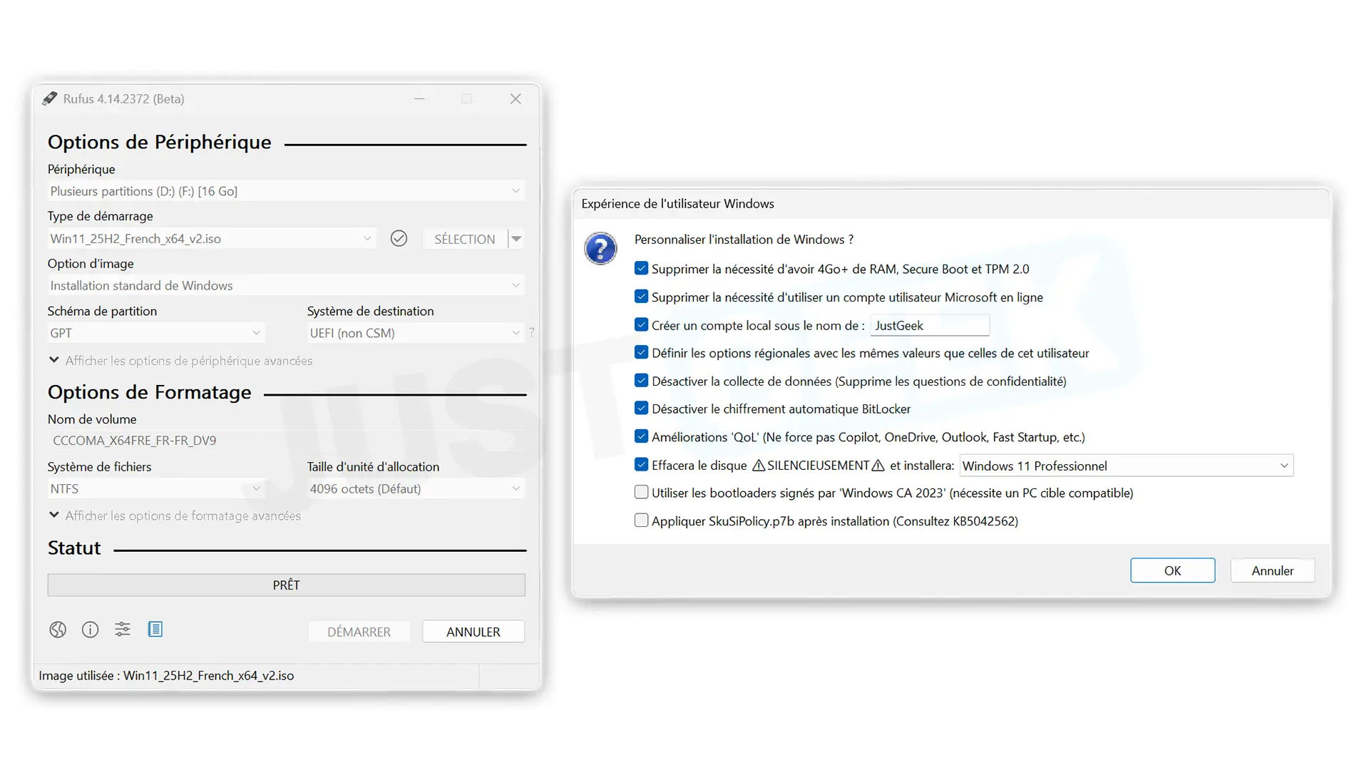Open the Rufus language globe icon
This screenshot has width=1369, height=770.
coord(58,630)
